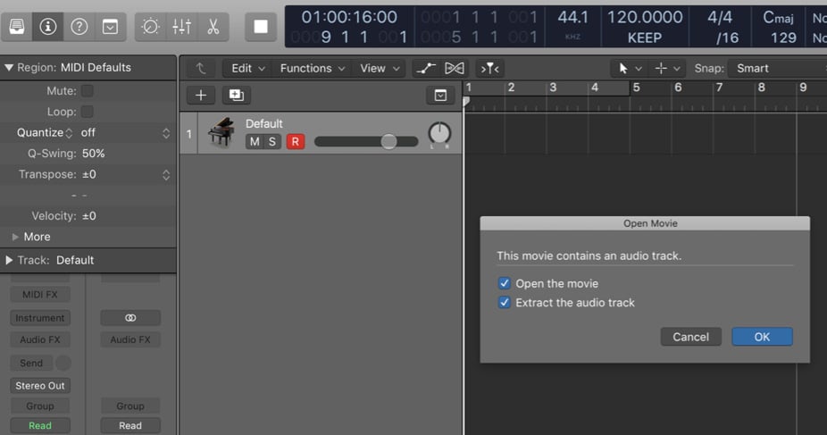
Task: Open the Snap Smart dropdown
Action: [777, 69]
